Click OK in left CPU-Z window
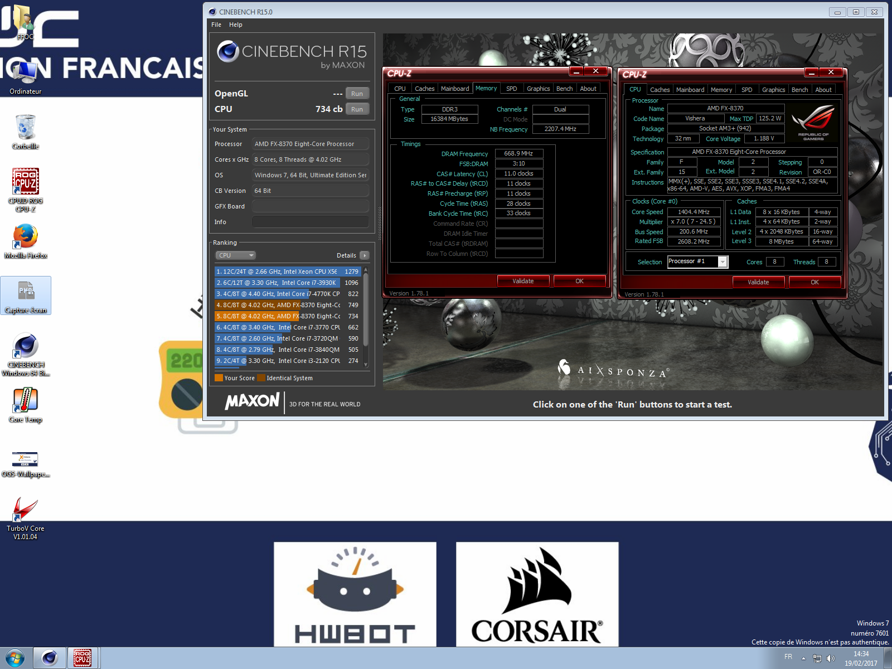The width and height of the screenshot is (892, 669). coord(579,281)
